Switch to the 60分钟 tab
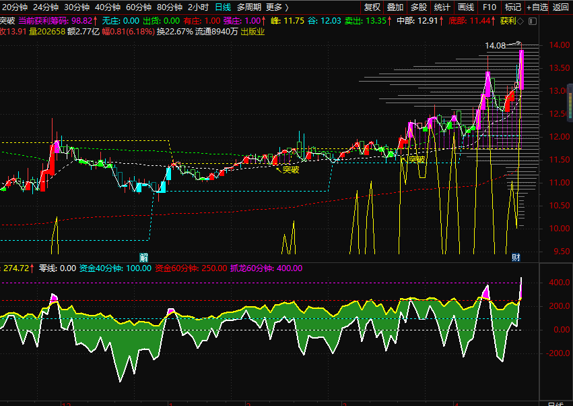This screenshot has width=573, height=406. click(139, 7)
